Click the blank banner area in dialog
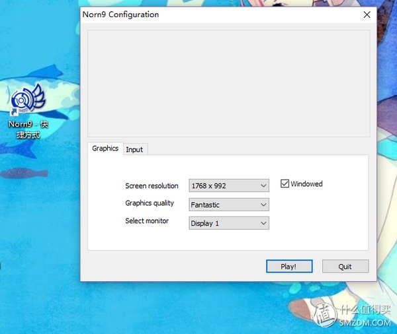Image resolution: width=397 pixels, height=334 pixels. [x=228, y=83]
